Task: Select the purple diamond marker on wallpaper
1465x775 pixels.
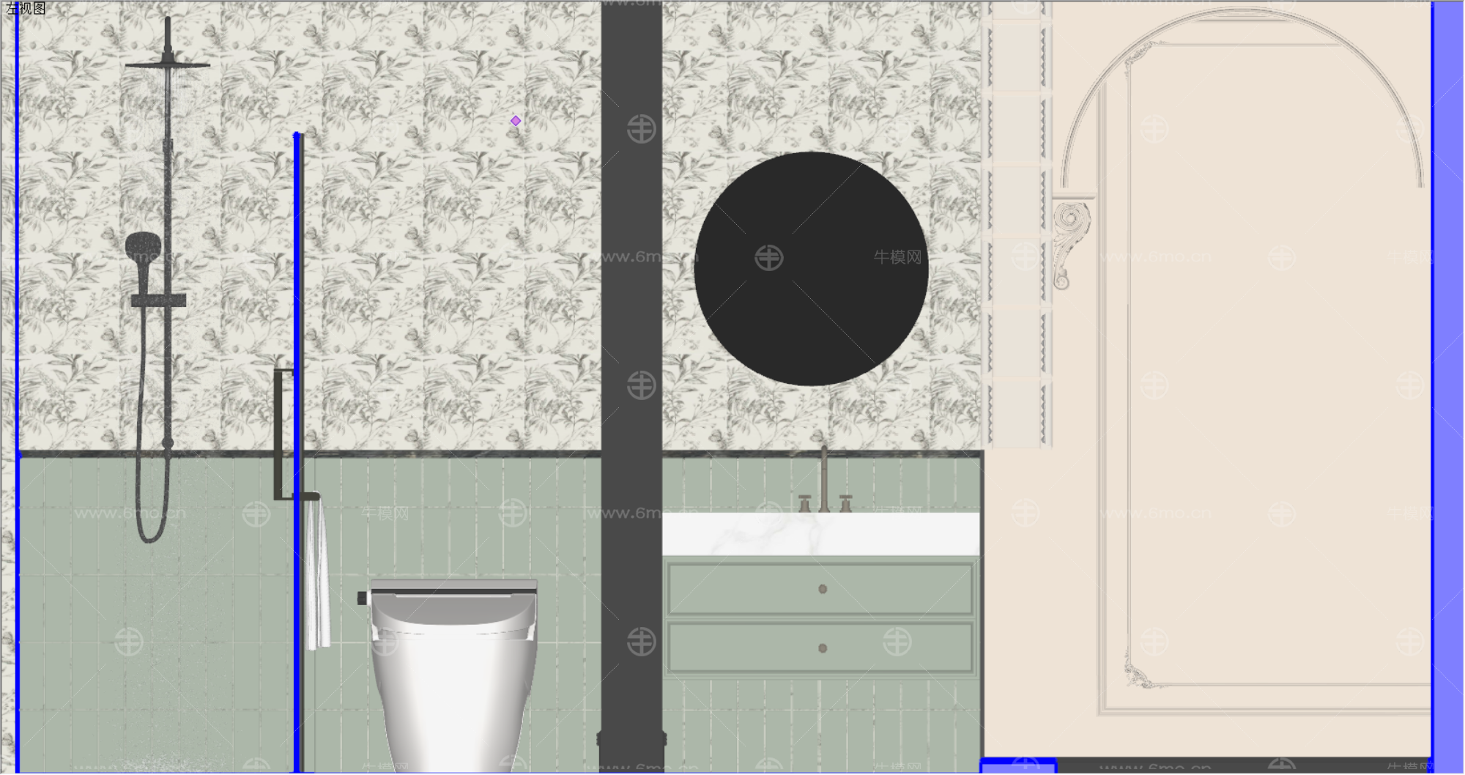Action: point(516,121)
